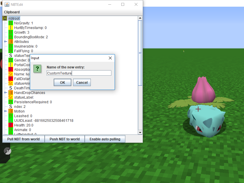The height and width of the screenshot is (183, 244).
Task: Expand the HandDropChances tree node
Action: [x=6, y=93]
